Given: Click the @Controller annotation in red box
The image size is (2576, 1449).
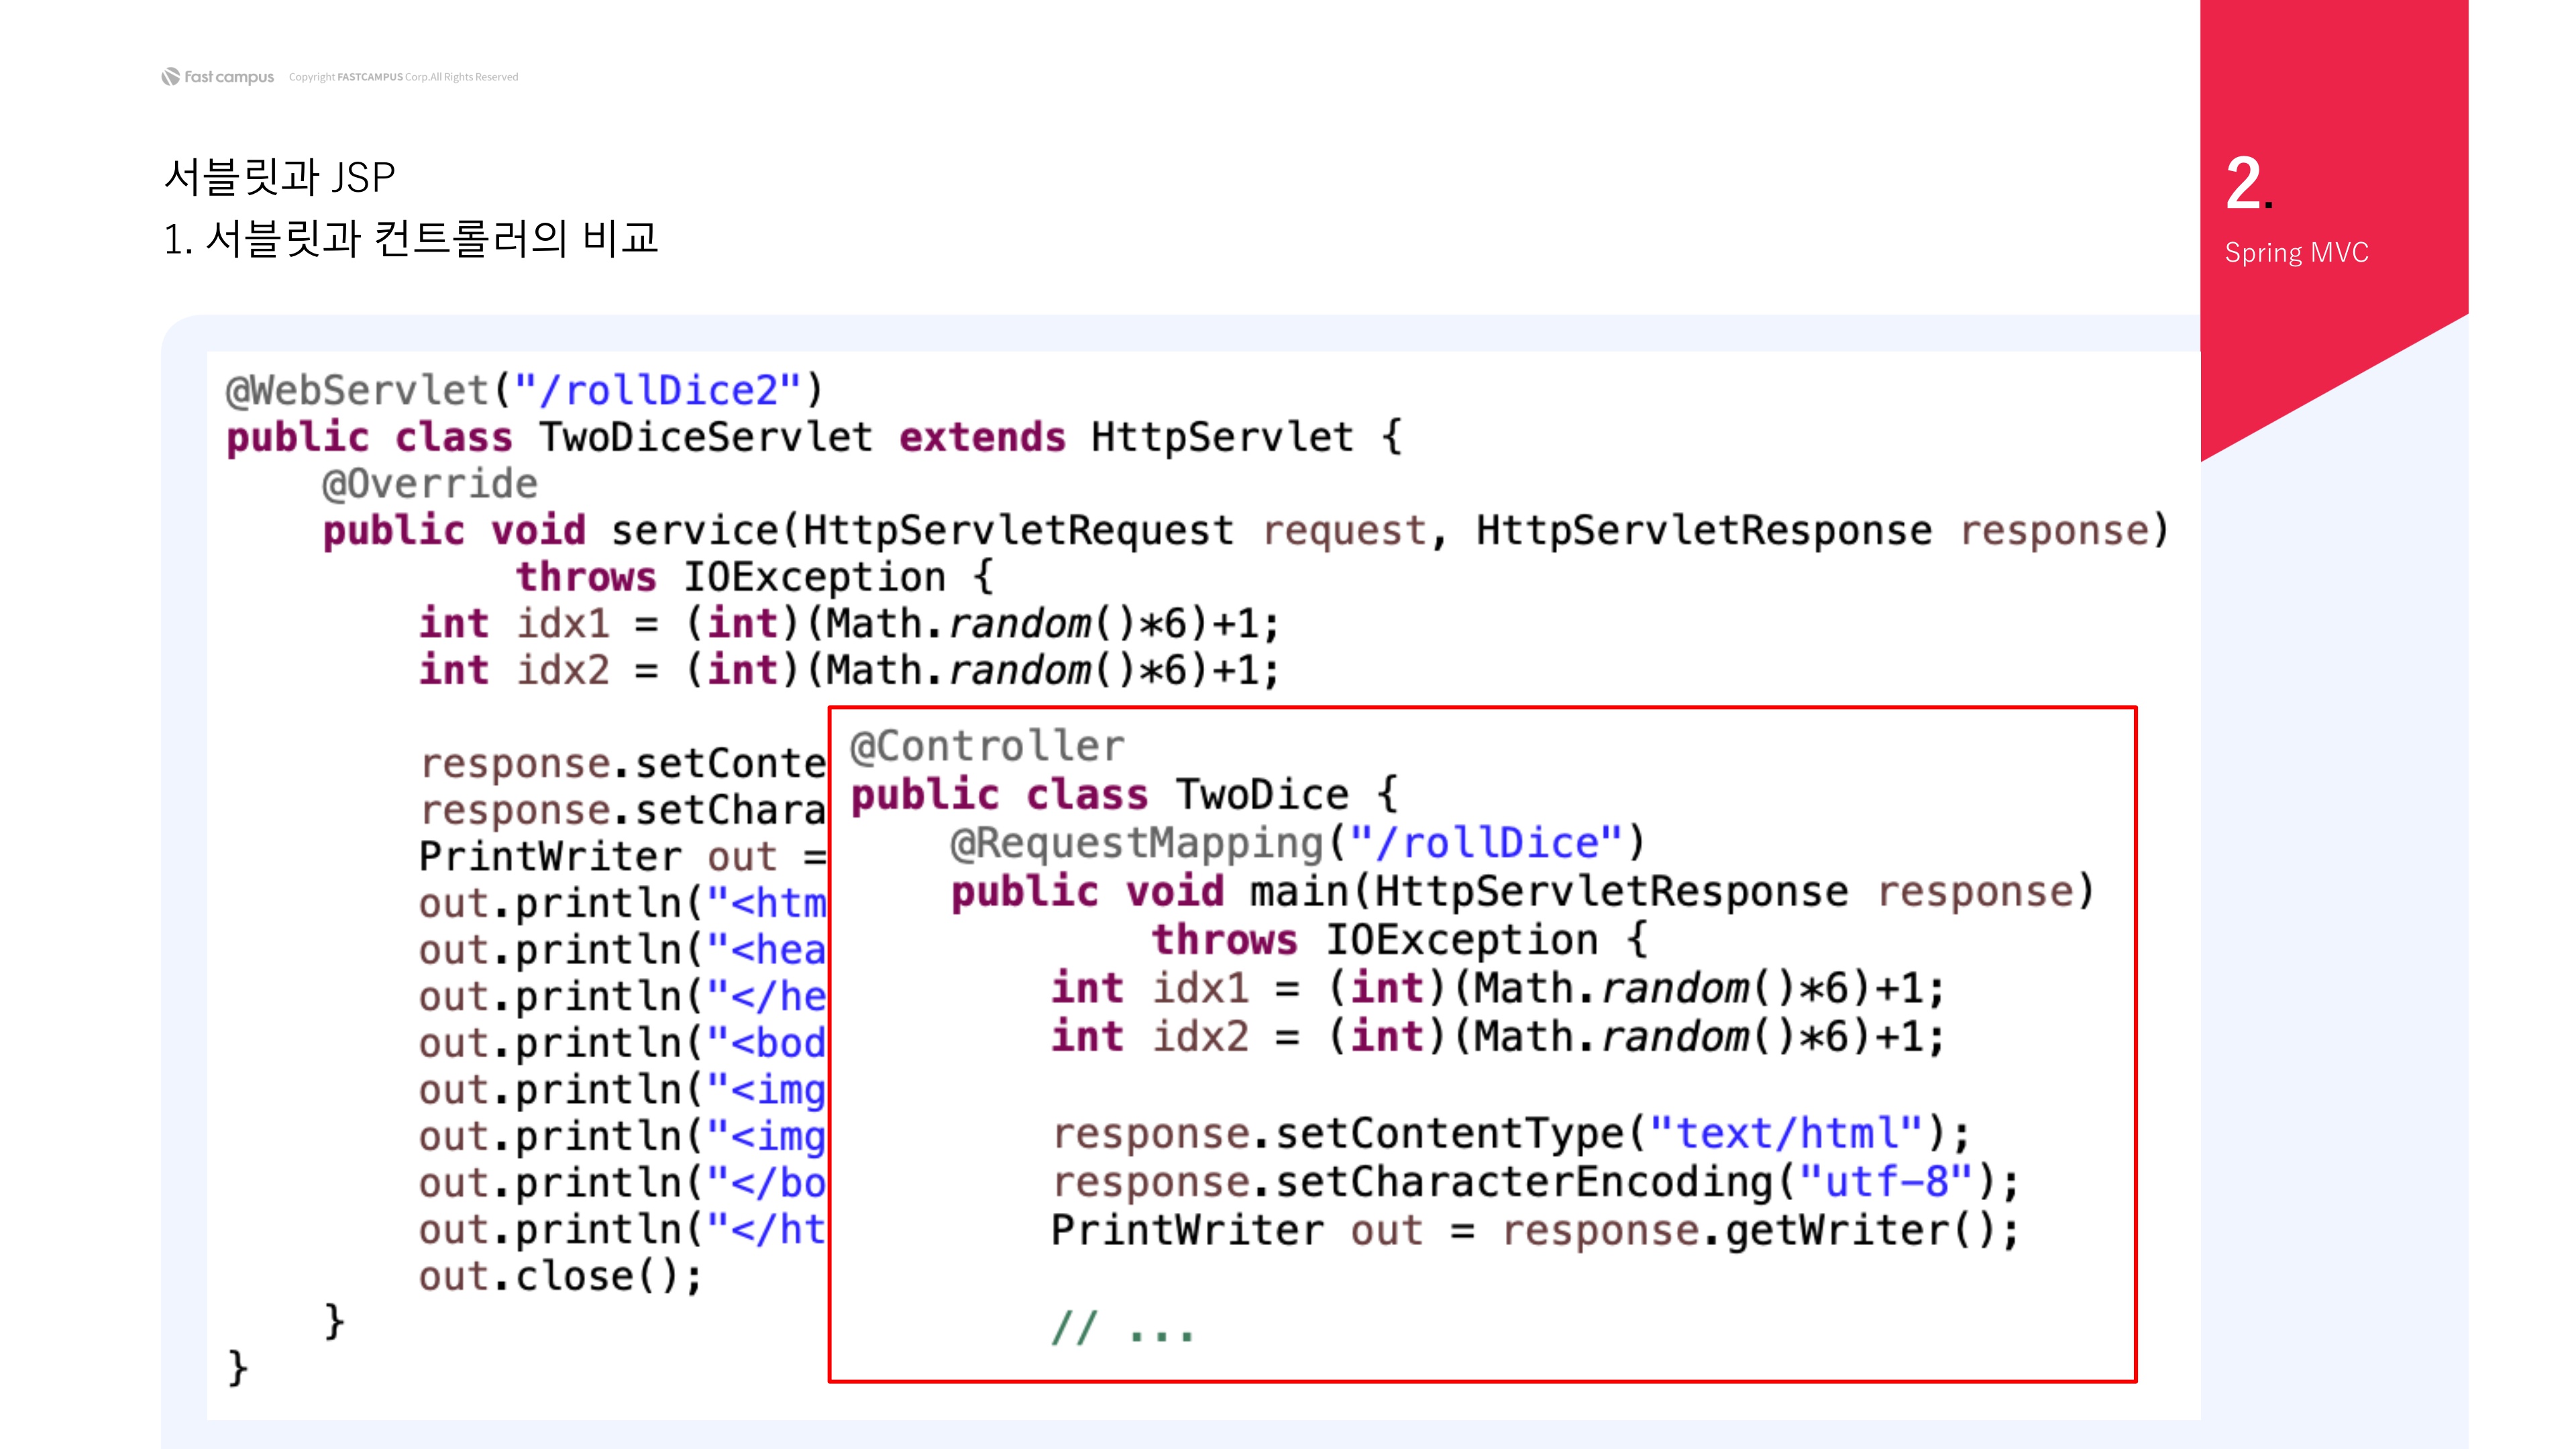Looking at the screenshot, I should coord(987,746).
